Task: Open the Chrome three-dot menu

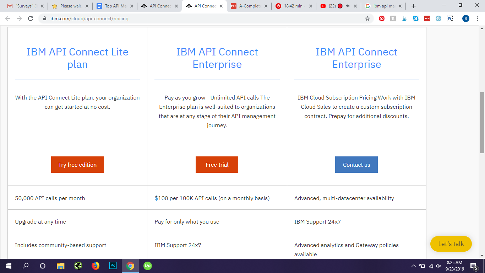Action: [477, 19]
